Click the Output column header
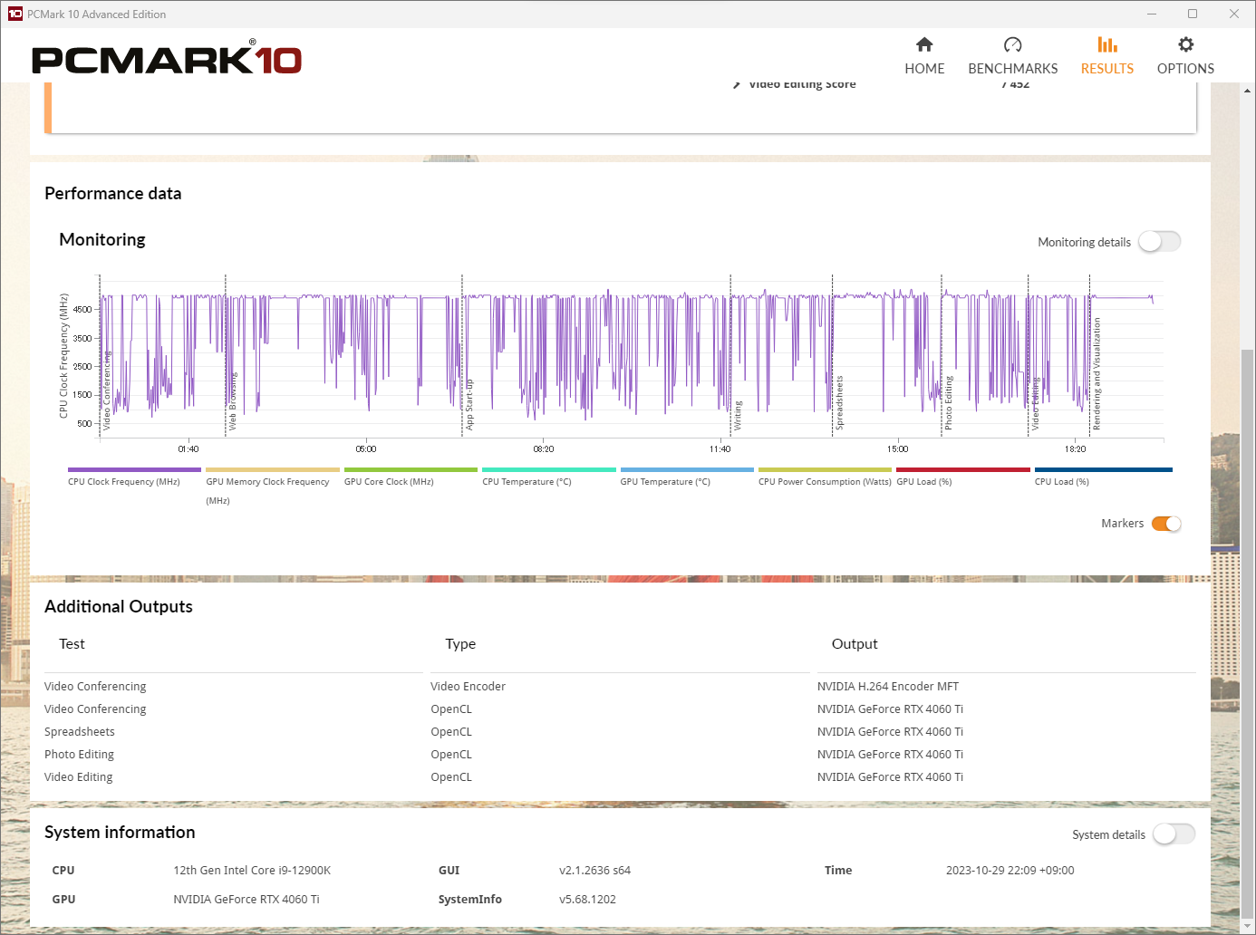The image size is (1256, 935). (855, 644)
